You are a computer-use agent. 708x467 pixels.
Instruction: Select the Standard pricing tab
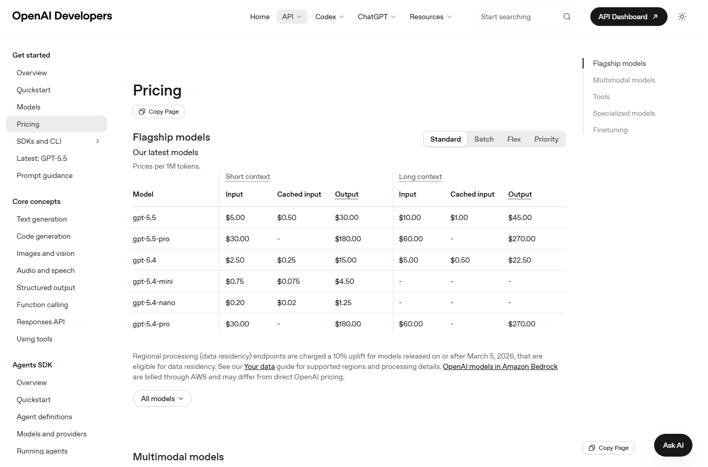click(x=445, y=139)
